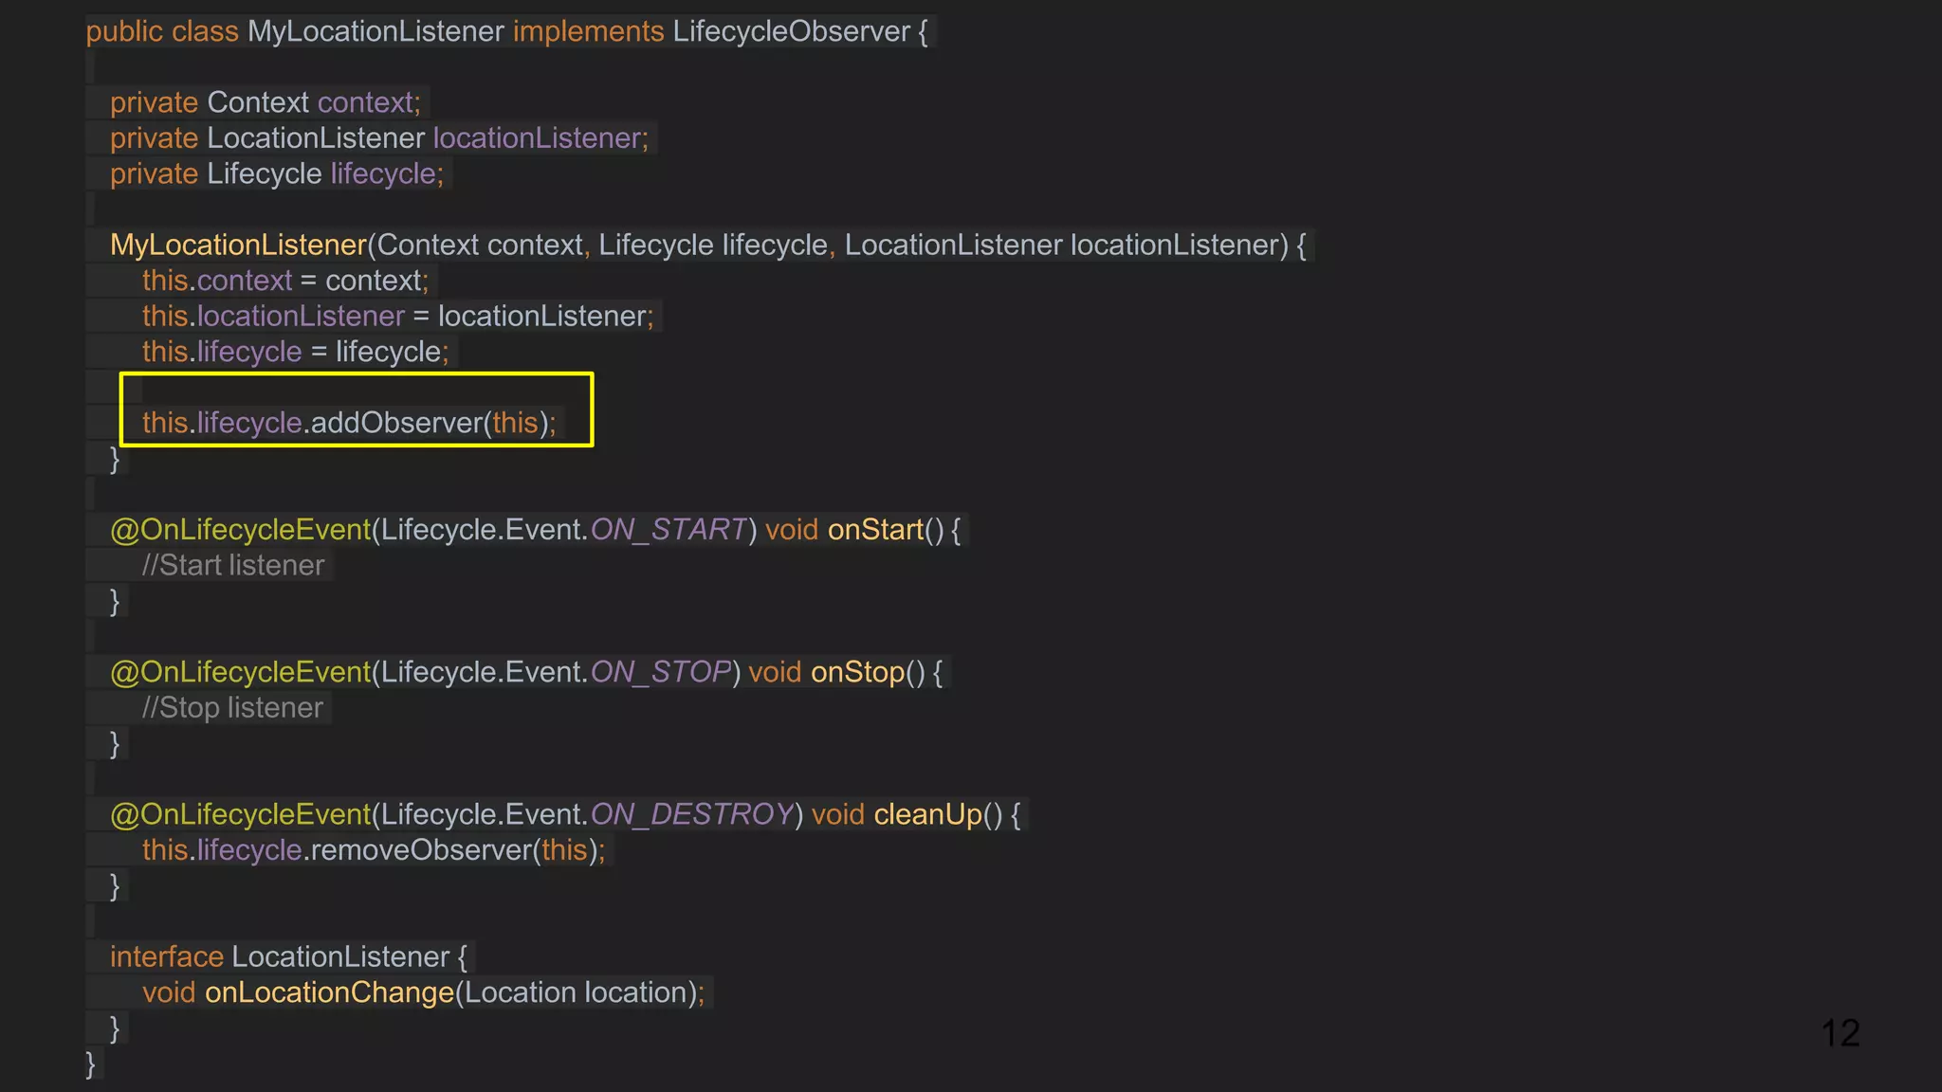
Task: Click the "//Stop listener" comment
Action: click(x=233, y=708)
